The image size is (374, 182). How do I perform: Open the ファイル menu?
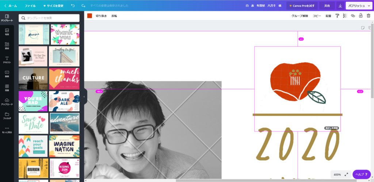click(30, 6)
